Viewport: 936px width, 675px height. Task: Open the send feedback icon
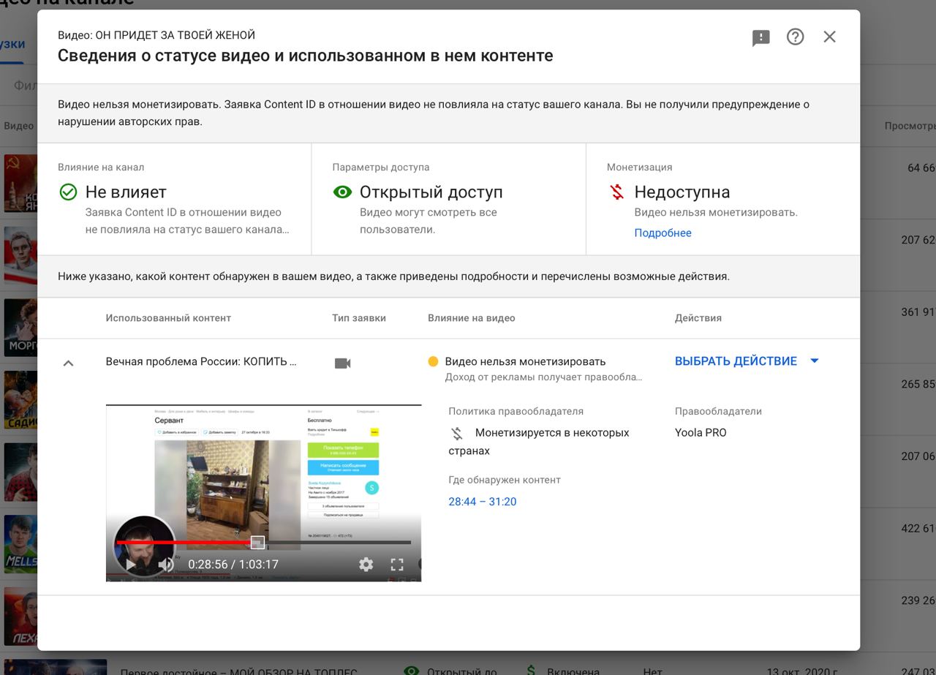coord(761,38)
